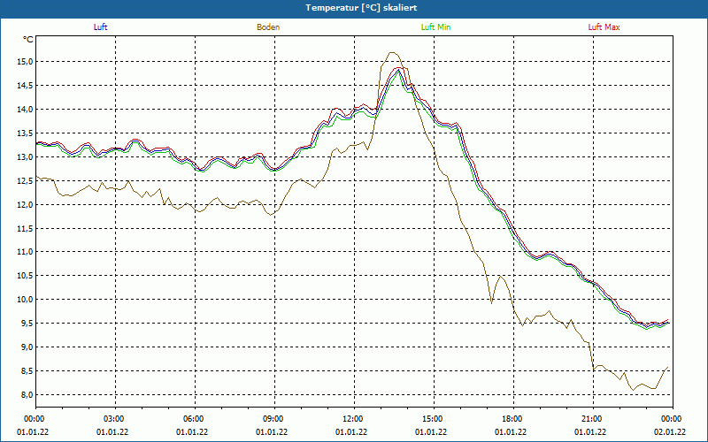Click the 15,0 y-axis value
Image resolution: width=708 pixels, height=442 pixels.
point(25,62)
